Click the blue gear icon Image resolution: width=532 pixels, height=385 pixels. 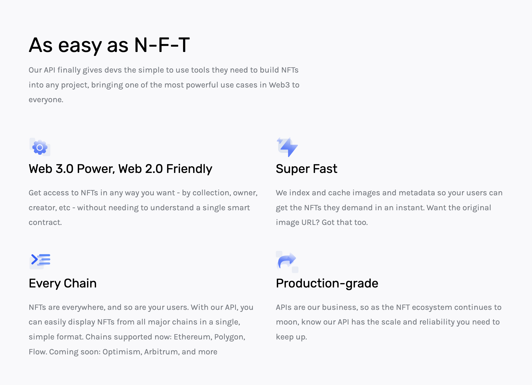click(x=40, y=147)
